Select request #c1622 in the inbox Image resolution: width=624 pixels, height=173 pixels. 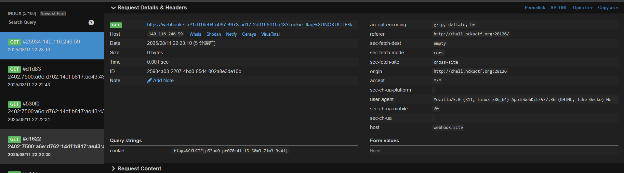52,146
